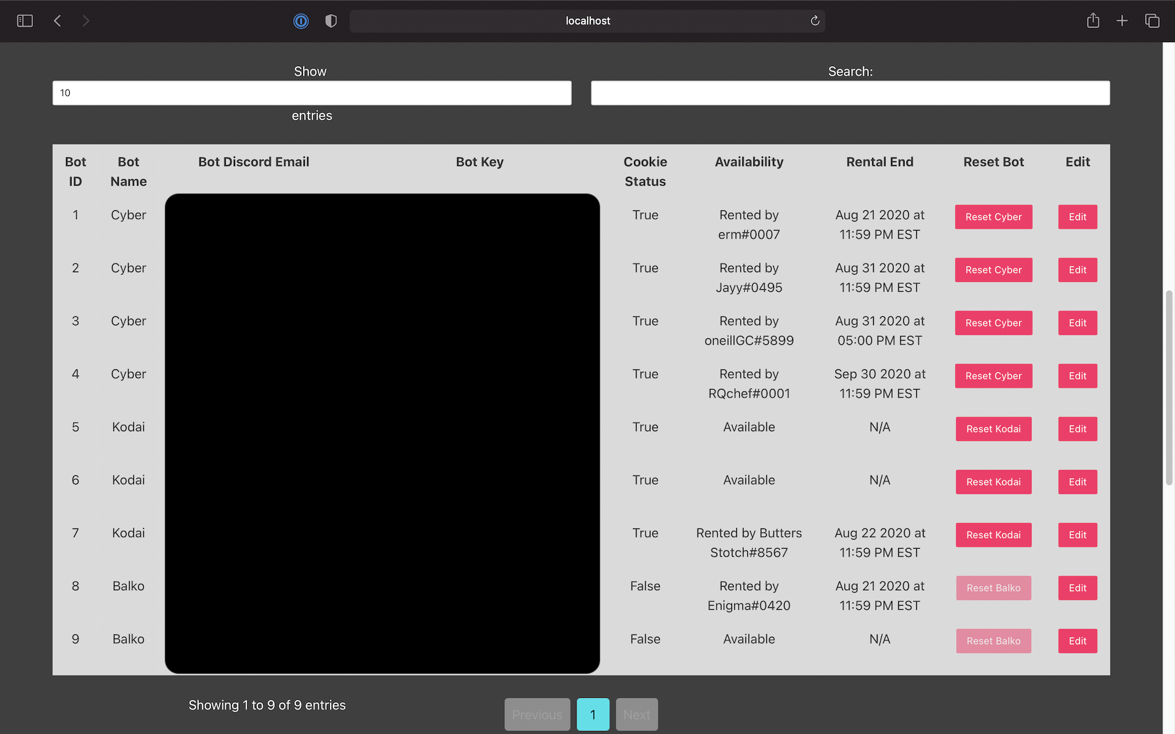Image resolution: width=1175 pixels, height=734 pixels.
Task: Navigate back to the previous page
Action: click(x=57, y=20)
